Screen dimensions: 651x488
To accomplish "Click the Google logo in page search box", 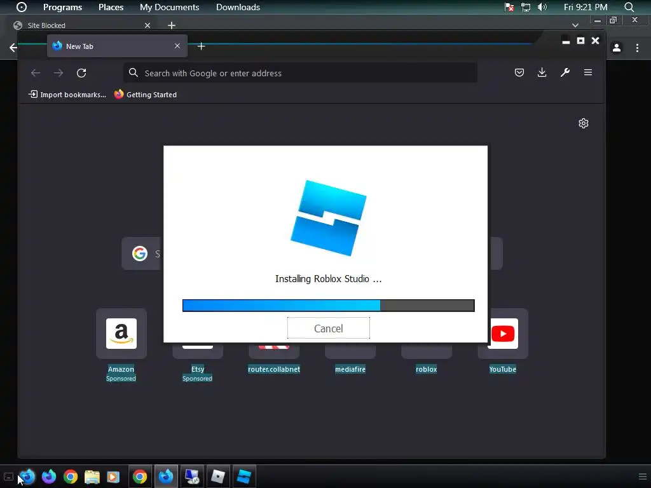I will coord(140,253).
